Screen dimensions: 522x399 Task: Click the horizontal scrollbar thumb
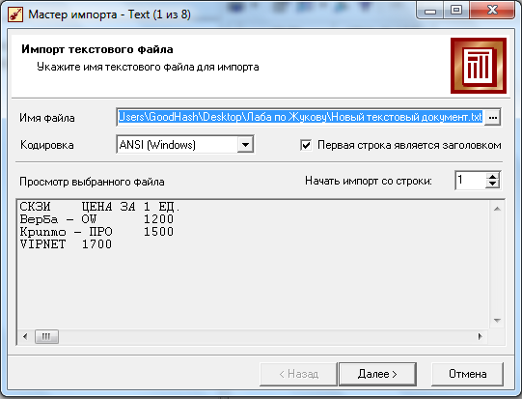(x=46, y=336)
